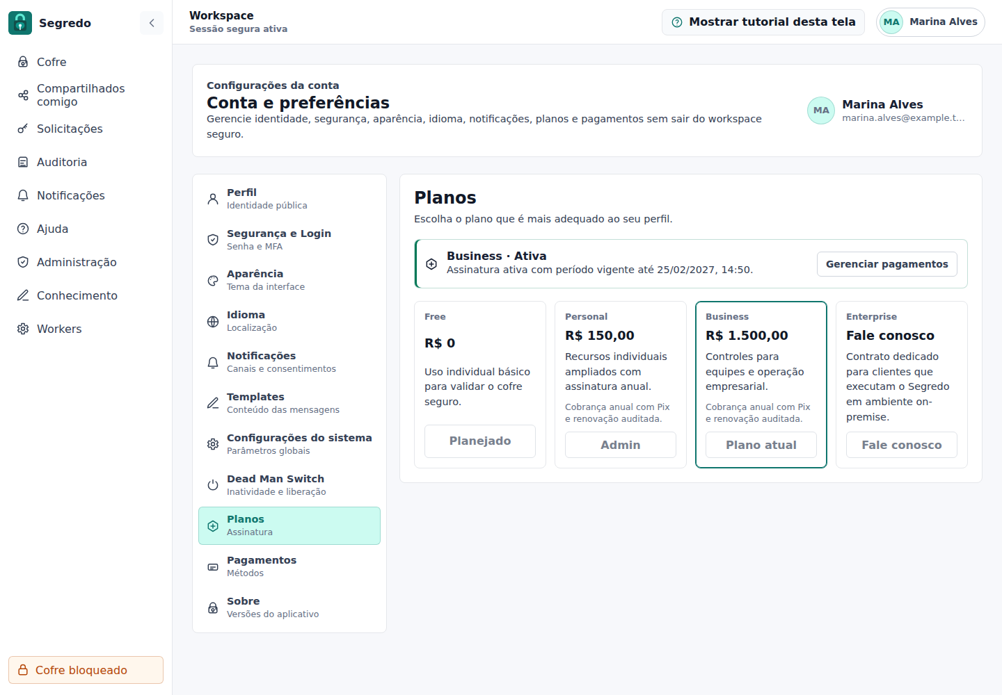Click the Idioma globe icon
The width and height of the screenshot is (1002, 695).
pyautogui.click(x=213, y=321)
